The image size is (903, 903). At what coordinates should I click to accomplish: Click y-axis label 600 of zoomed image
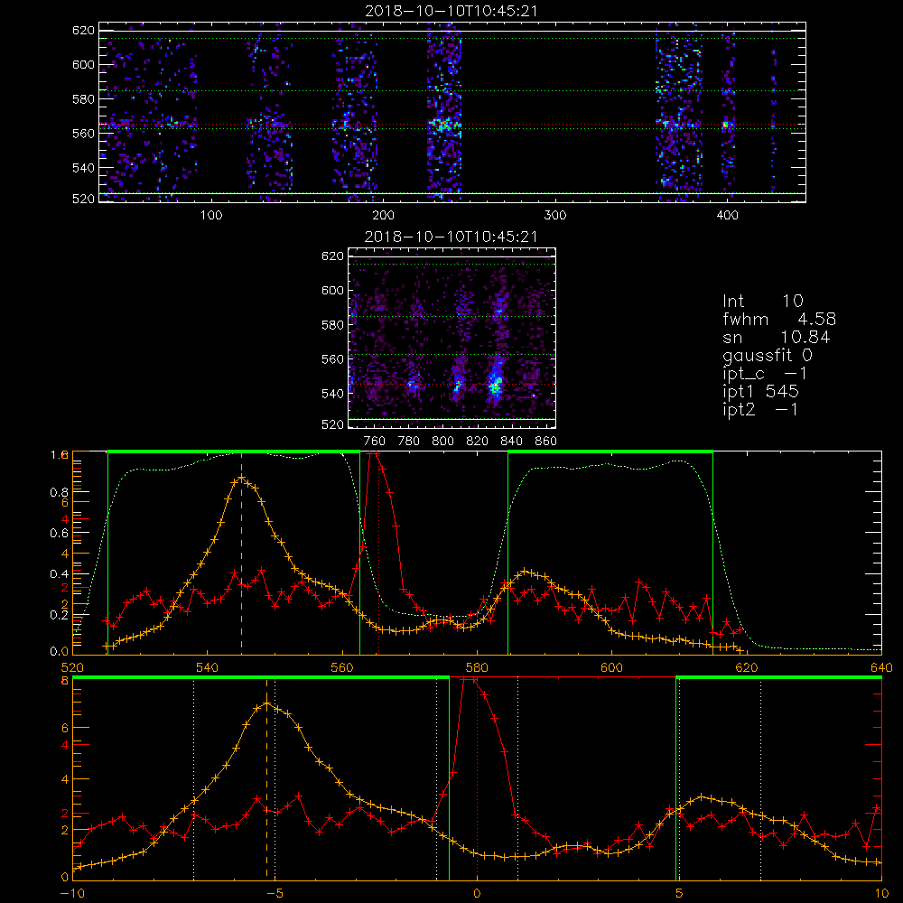click(333, 290)
